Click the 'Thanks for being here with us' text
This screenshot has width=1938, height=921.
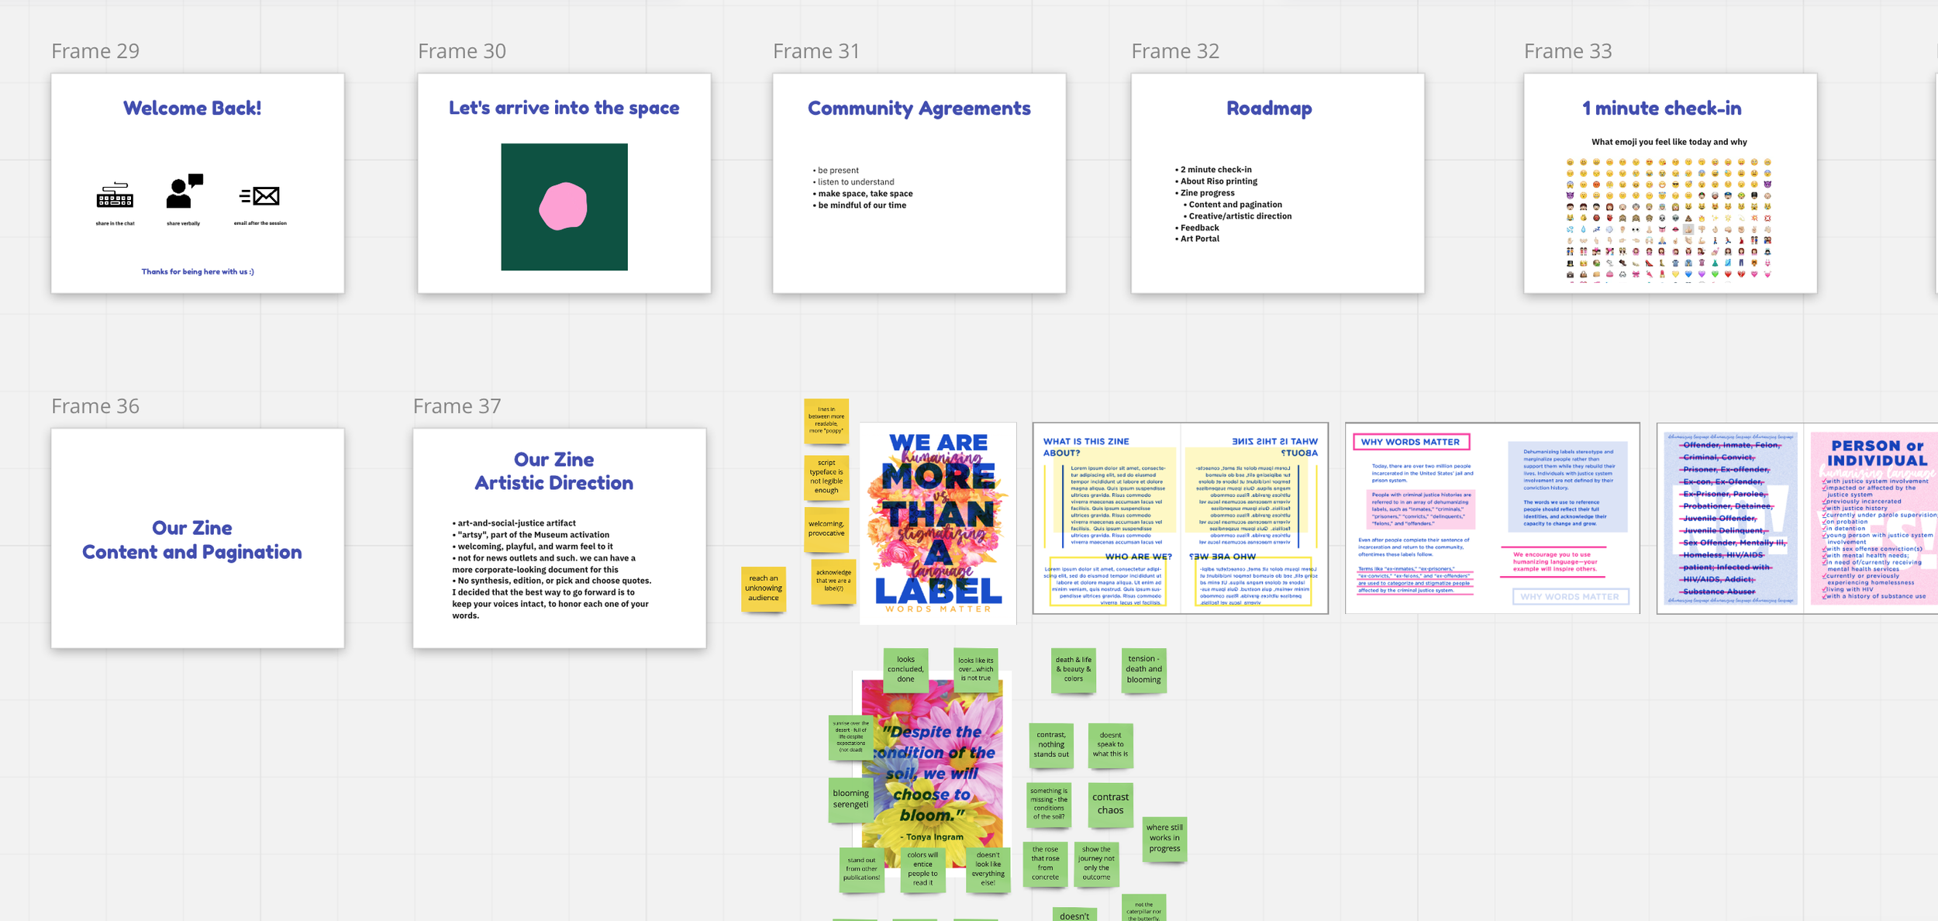tap(197, 271)
